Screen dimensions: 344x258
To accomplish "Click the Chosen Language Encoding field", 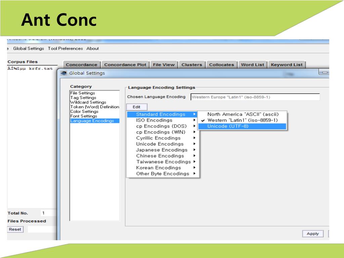I will click(255, 97).
